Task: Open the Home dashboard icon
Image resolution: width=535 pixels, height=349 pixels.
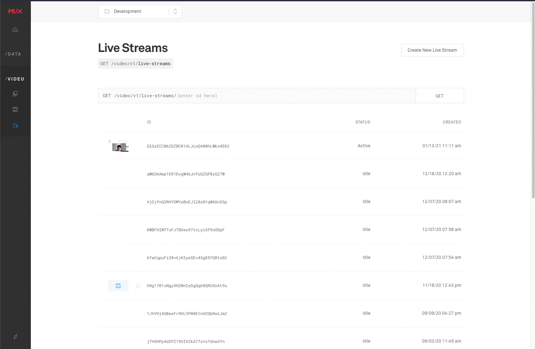Action: (x=15, y=30)
